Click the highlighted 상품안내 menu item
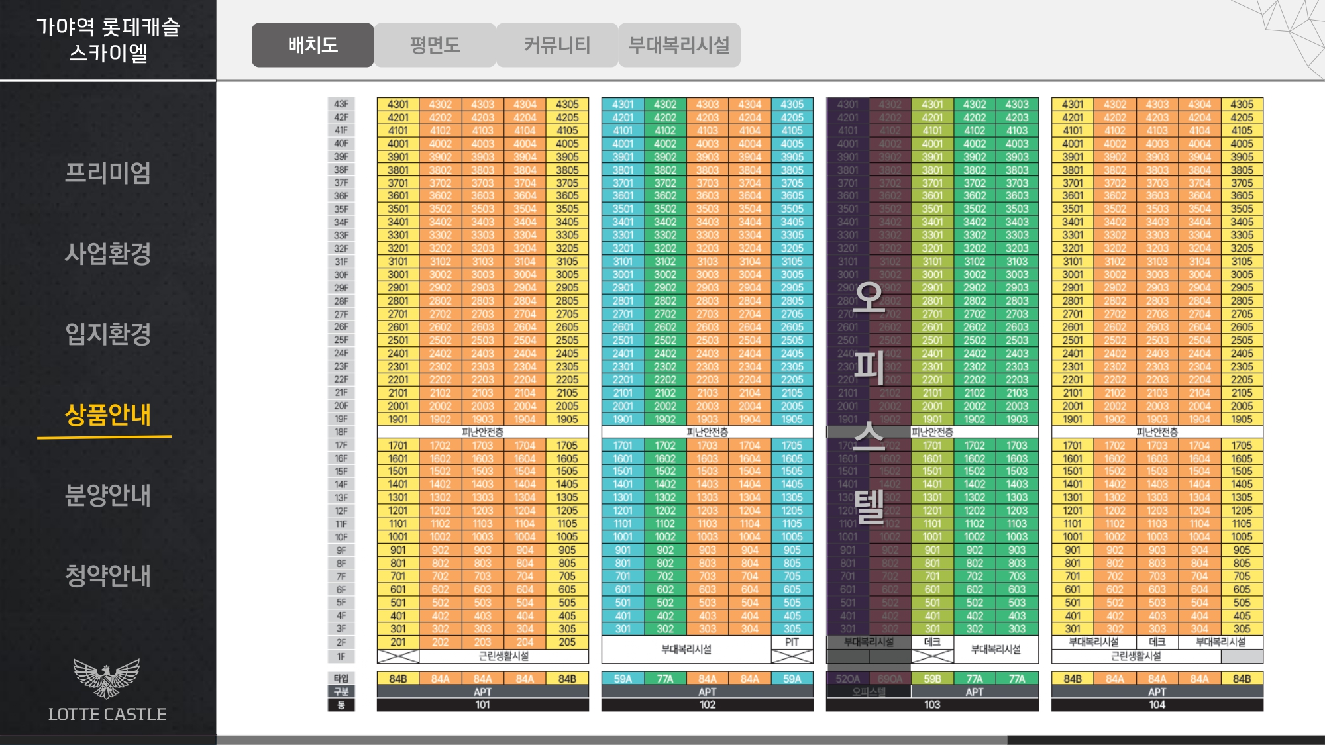The image size is (1325, 745). [107, 415]
